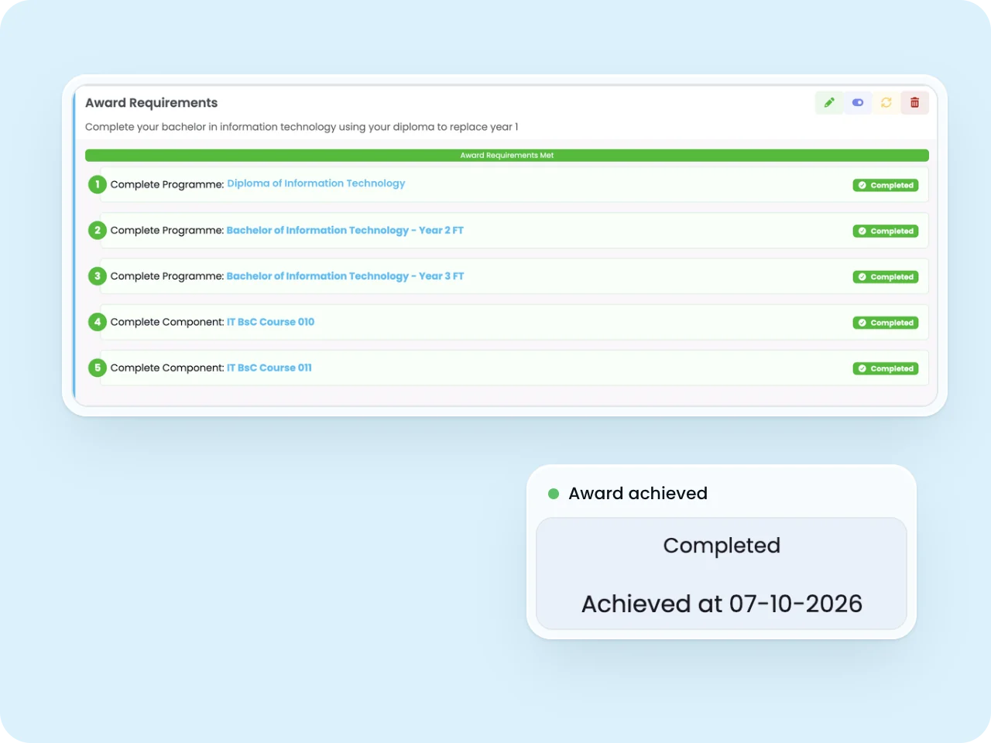
Task: Click the green pencil edit icon
Action: [x=829, y=103]
